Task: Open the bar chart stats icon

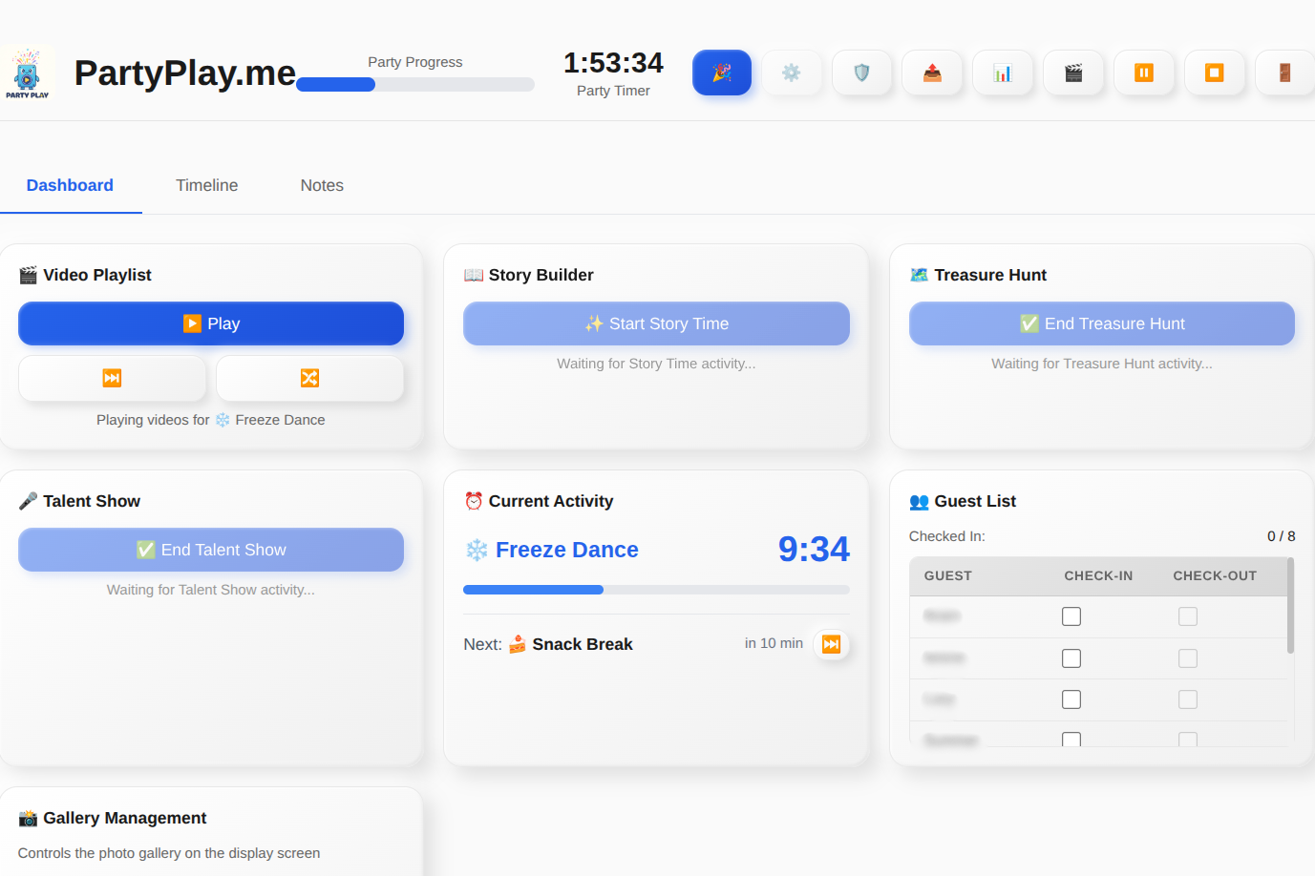Action: coord(1004,73)
